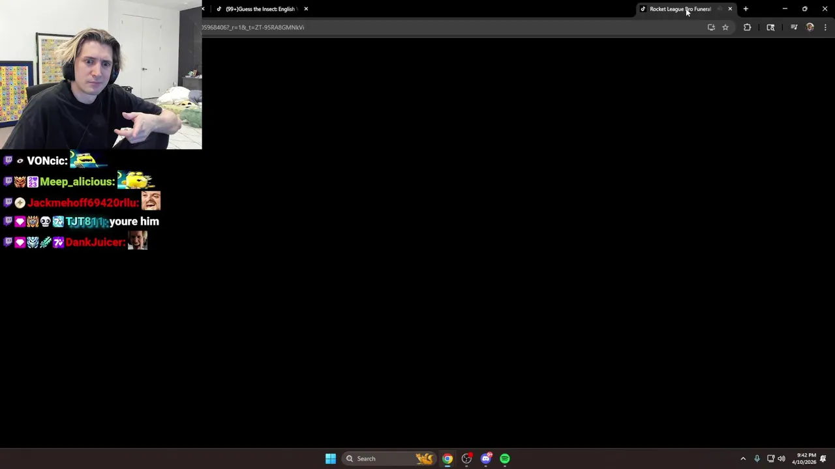Open the Chrome three-dot menu
Viewport: 835px width, 469px height.
(x=825, y=27)
